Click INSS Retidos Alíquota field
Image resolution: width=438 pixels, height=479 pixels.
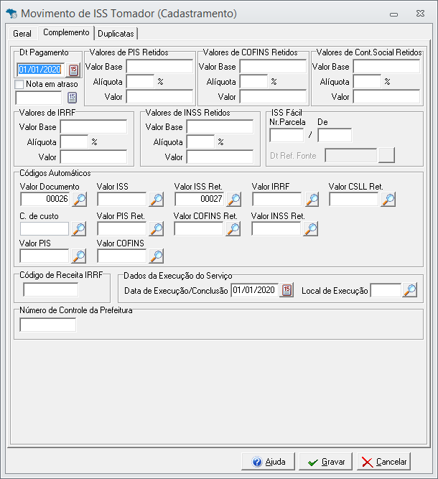200,141
